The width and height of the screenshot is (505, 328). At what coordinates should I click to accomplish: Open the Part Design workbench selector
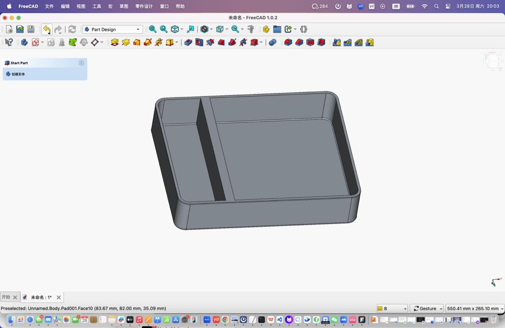point(112,29)
